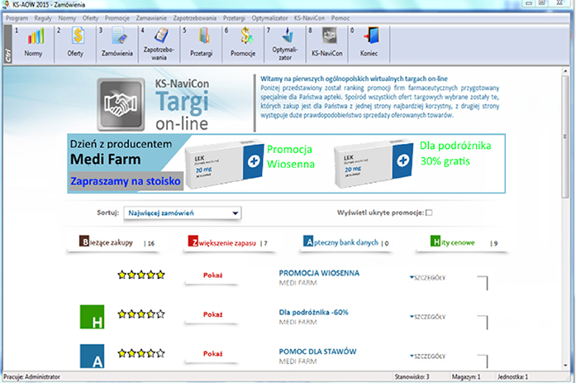Click the Jednostka: 1 status entry

click(512, 376)
